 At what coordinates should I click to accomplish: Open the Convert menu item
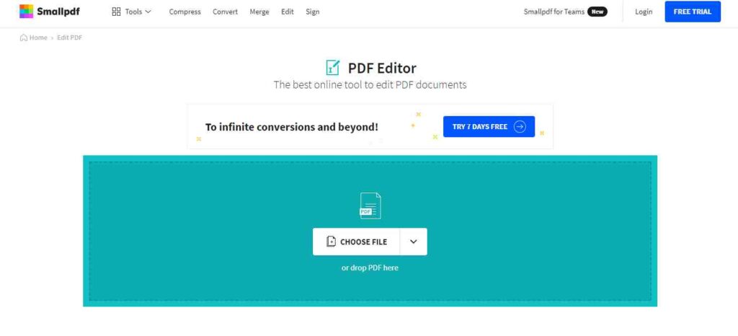click(x=226, y=12)
